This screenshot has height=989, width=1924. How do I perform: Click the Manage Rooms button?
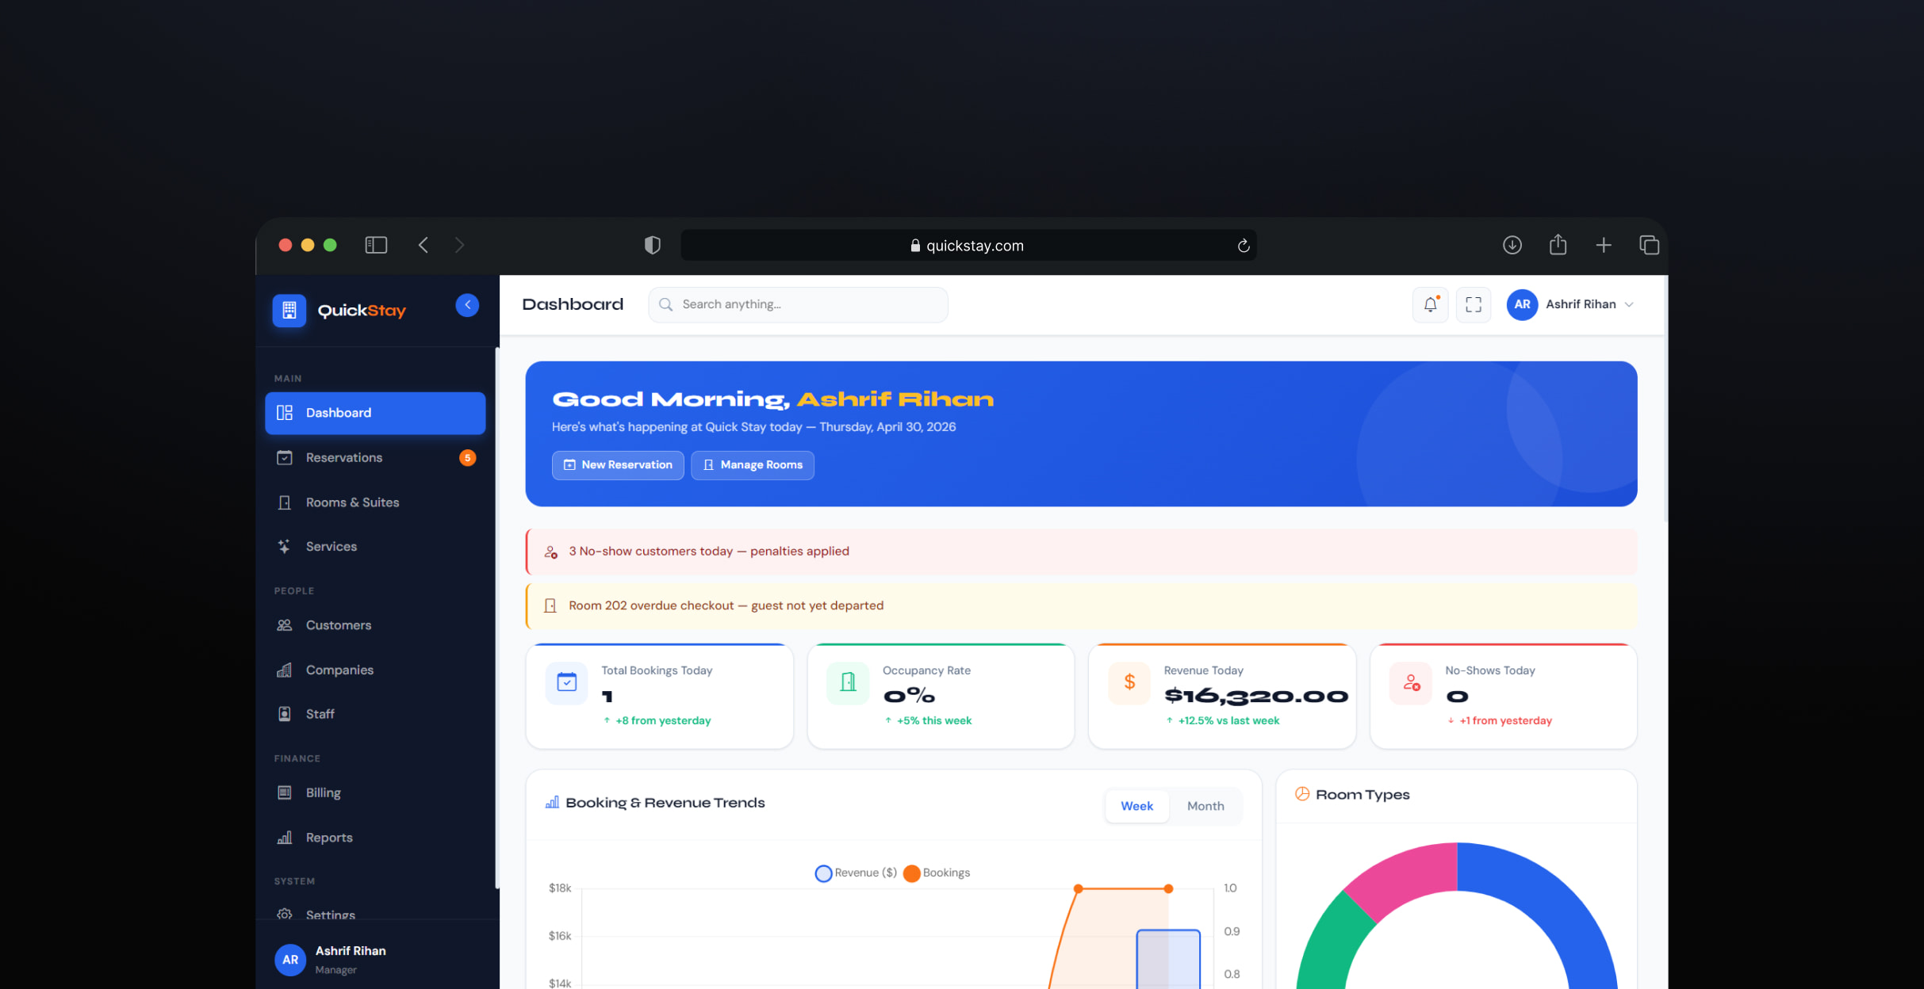tap(753, 464)
